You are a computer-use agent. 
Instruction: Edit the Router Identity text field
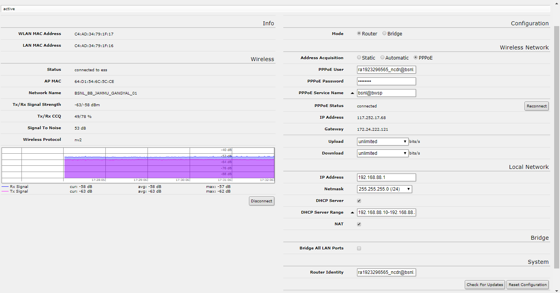386,272
